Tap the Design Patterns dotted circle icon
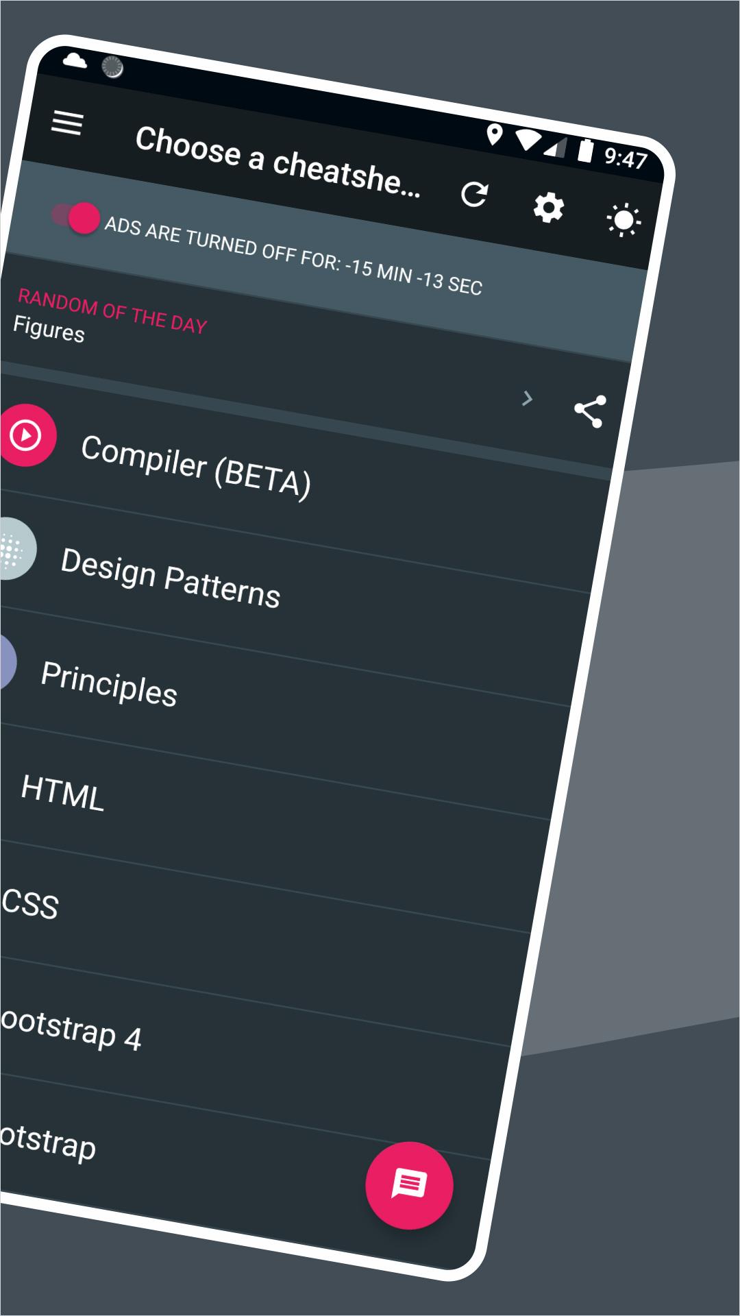This screenshot has height=1316, width=740. coord(12,548)
